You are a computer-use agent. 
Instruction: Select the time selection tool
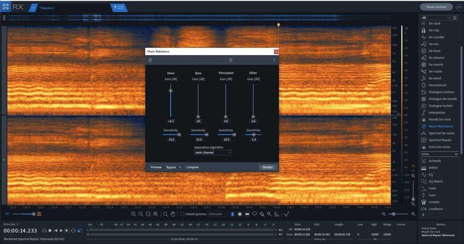[x=232, y=214]
